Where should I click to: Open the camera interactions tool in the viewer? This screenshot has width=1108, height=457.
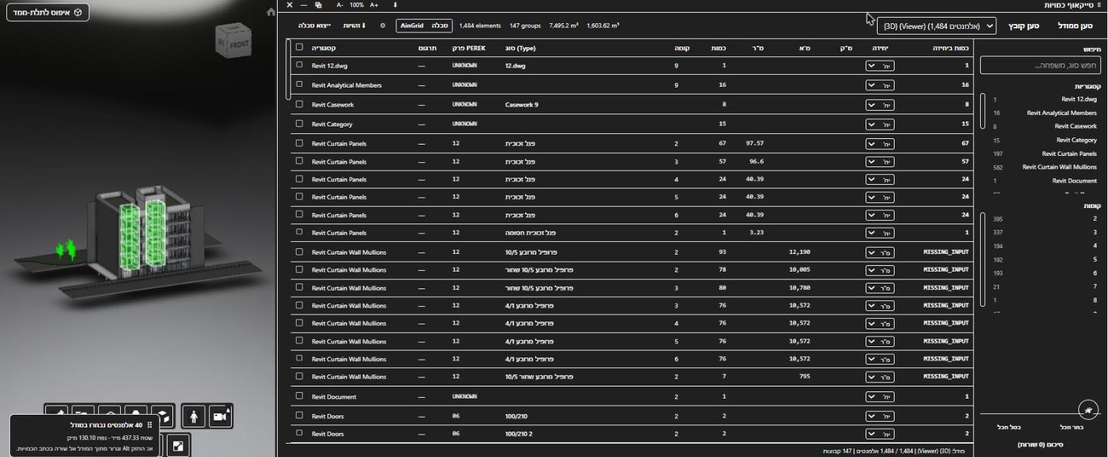click(x=220, y=417)
